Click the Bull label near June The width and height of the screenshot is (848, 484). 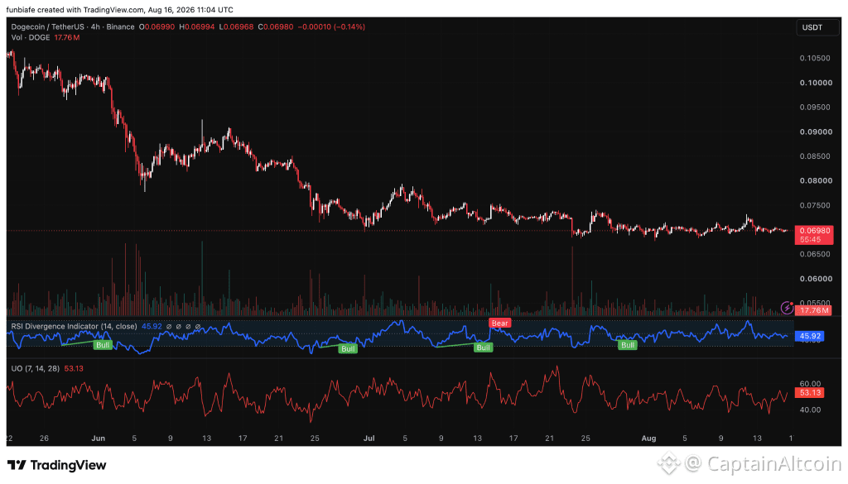coord(103,345)
